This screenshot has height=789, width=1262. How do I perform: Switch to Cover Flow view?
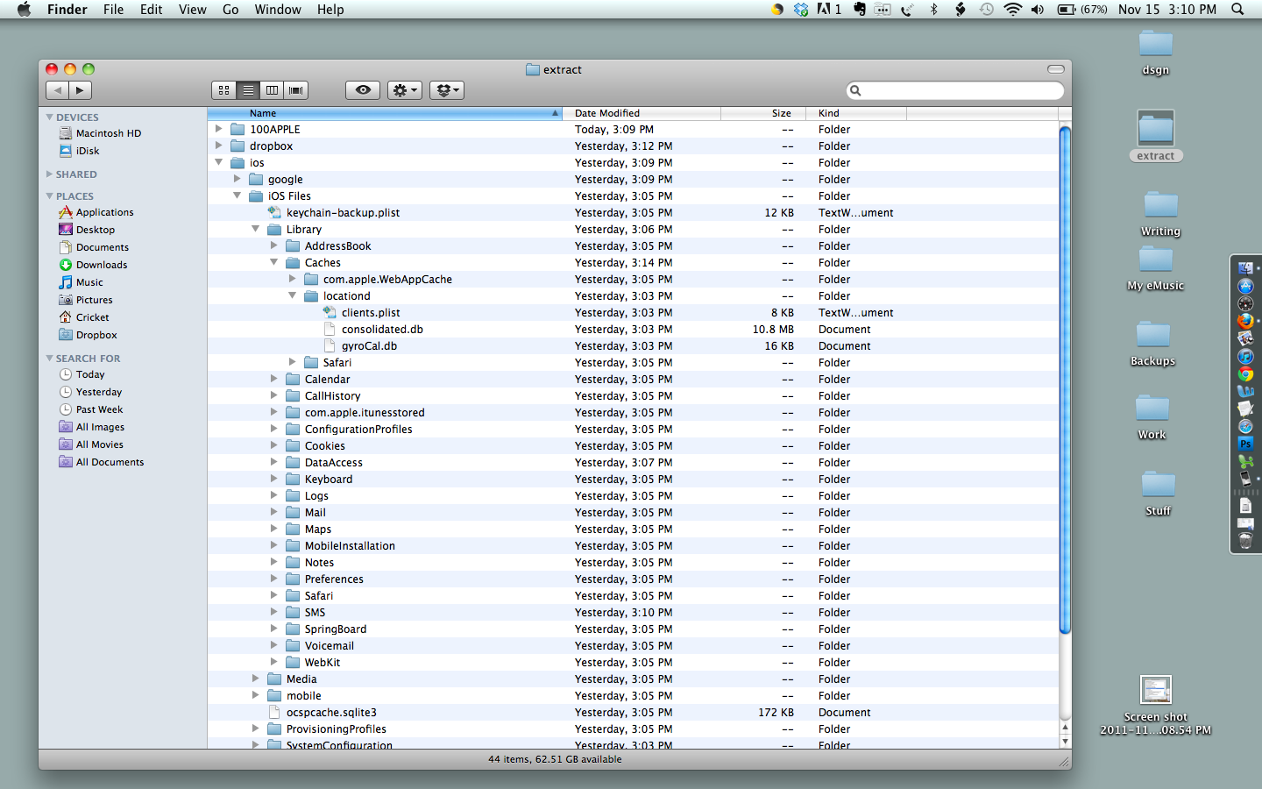(296, 90)
